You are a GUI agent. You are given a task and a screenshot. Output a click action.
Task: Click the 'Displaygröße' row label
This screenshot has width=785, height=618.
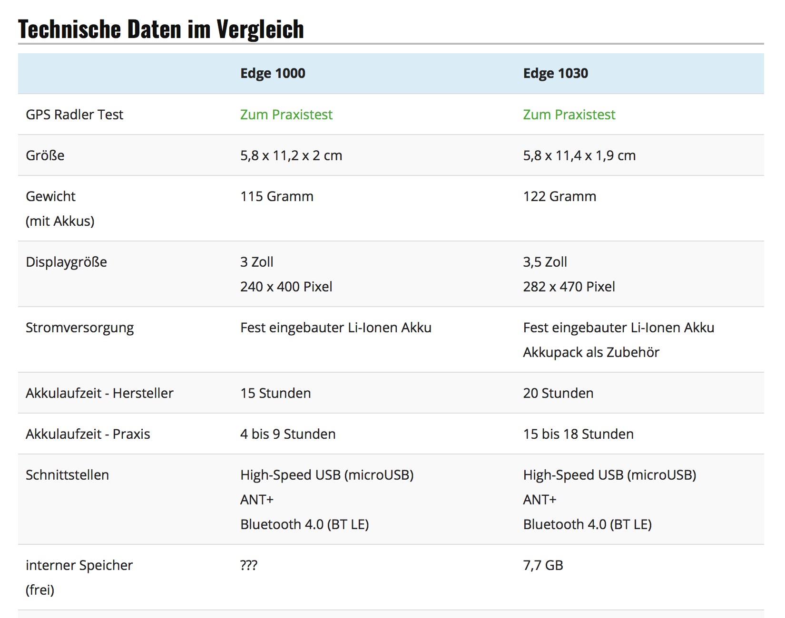pos(66,262)
